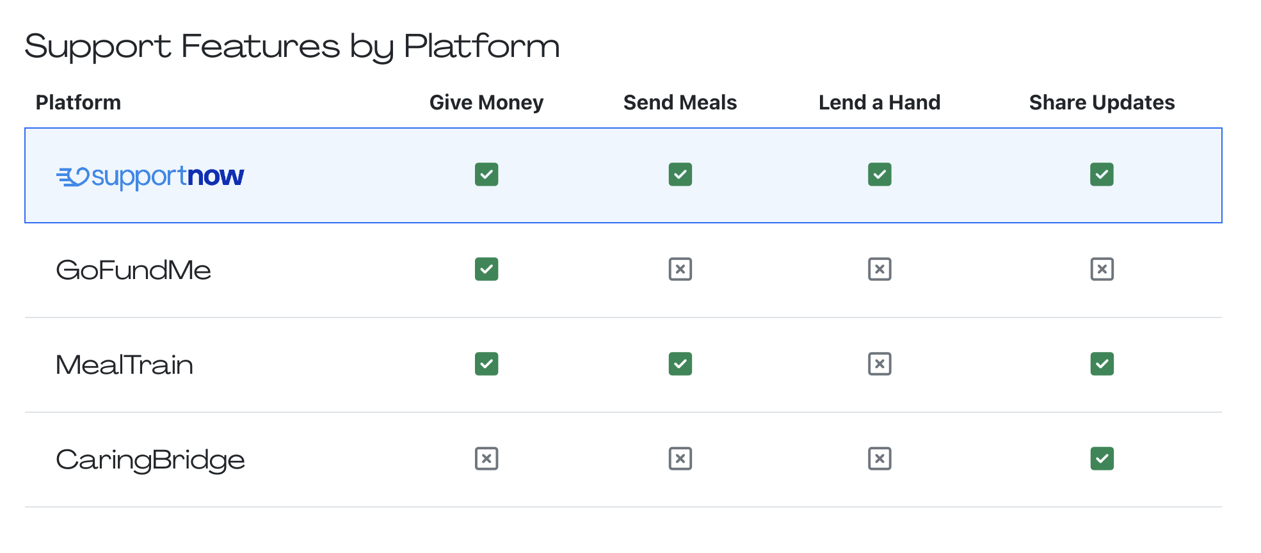Click GoFundMe Give Money green checkmark
Viewport: 1261px width, 553px height.
tap(486, 269)
